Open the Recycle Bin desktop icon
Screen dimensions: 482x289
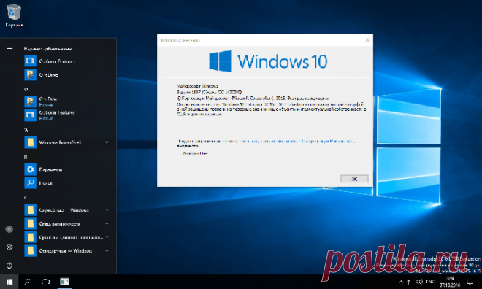[14, 15]
